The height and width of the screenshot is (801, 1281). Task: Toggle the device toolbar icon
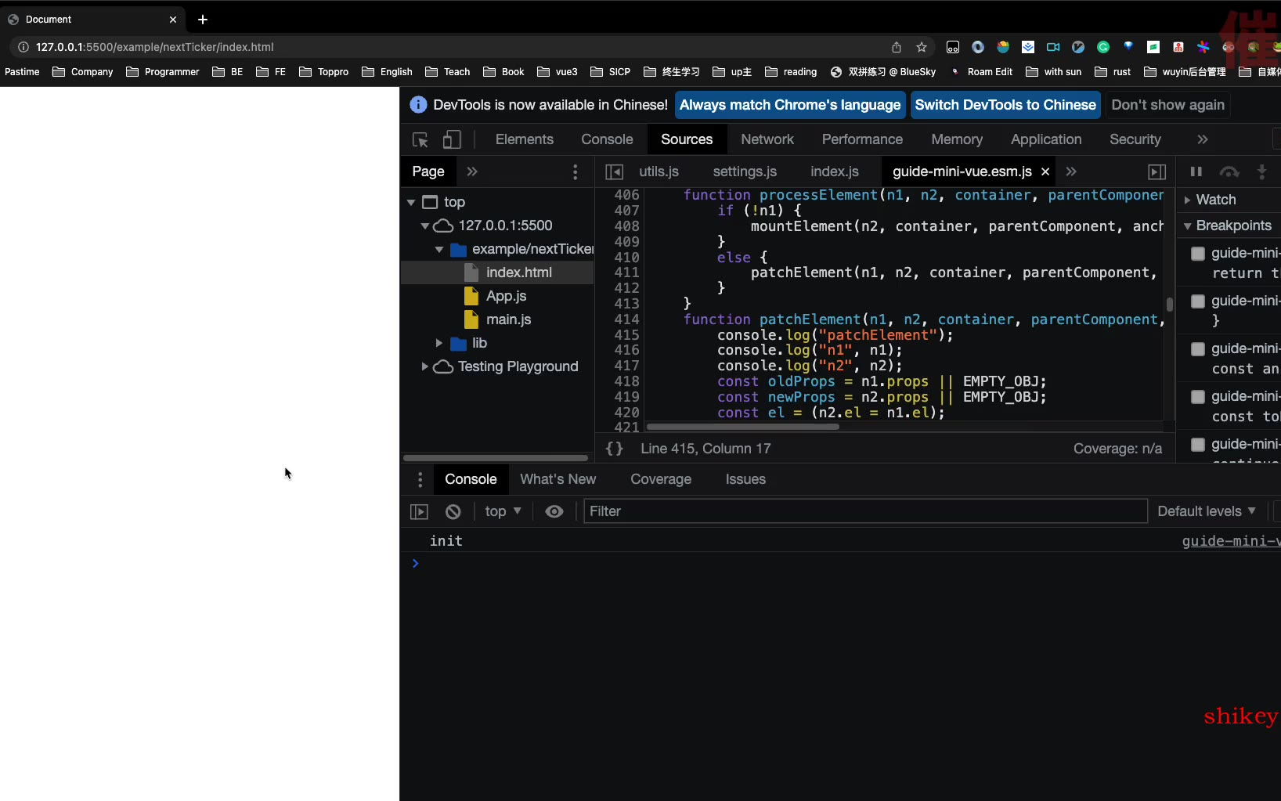[x=452, y=140]
